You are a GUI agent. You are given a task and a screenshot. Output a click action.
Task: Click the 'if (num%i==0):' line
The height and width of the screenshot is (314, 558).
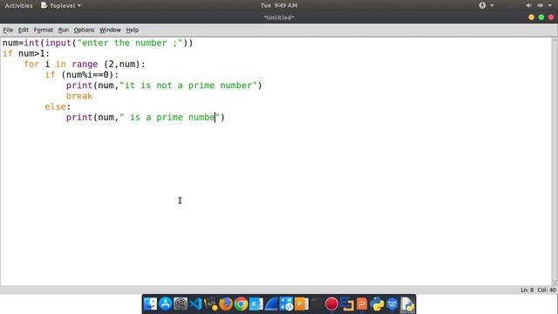(81, 75)
